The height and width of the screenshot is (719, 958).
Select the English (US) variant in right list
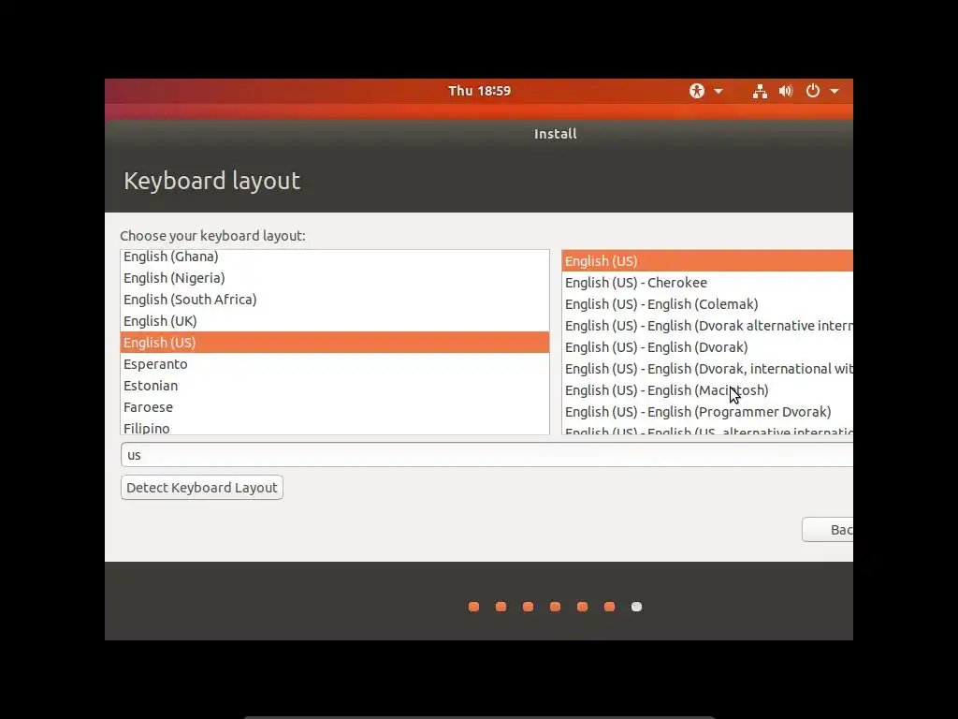point(707,261)
